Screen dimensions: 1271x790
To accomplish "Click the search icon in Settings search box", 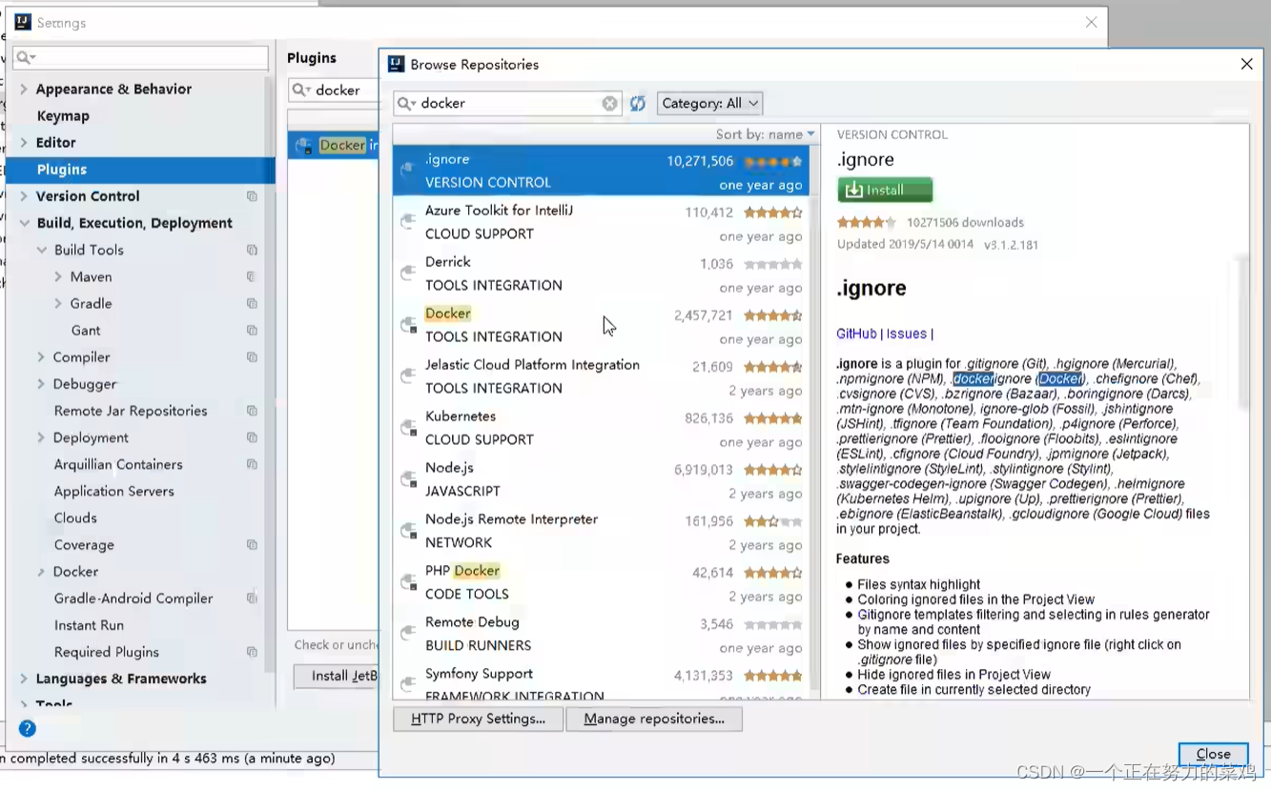I will point(26,58).
